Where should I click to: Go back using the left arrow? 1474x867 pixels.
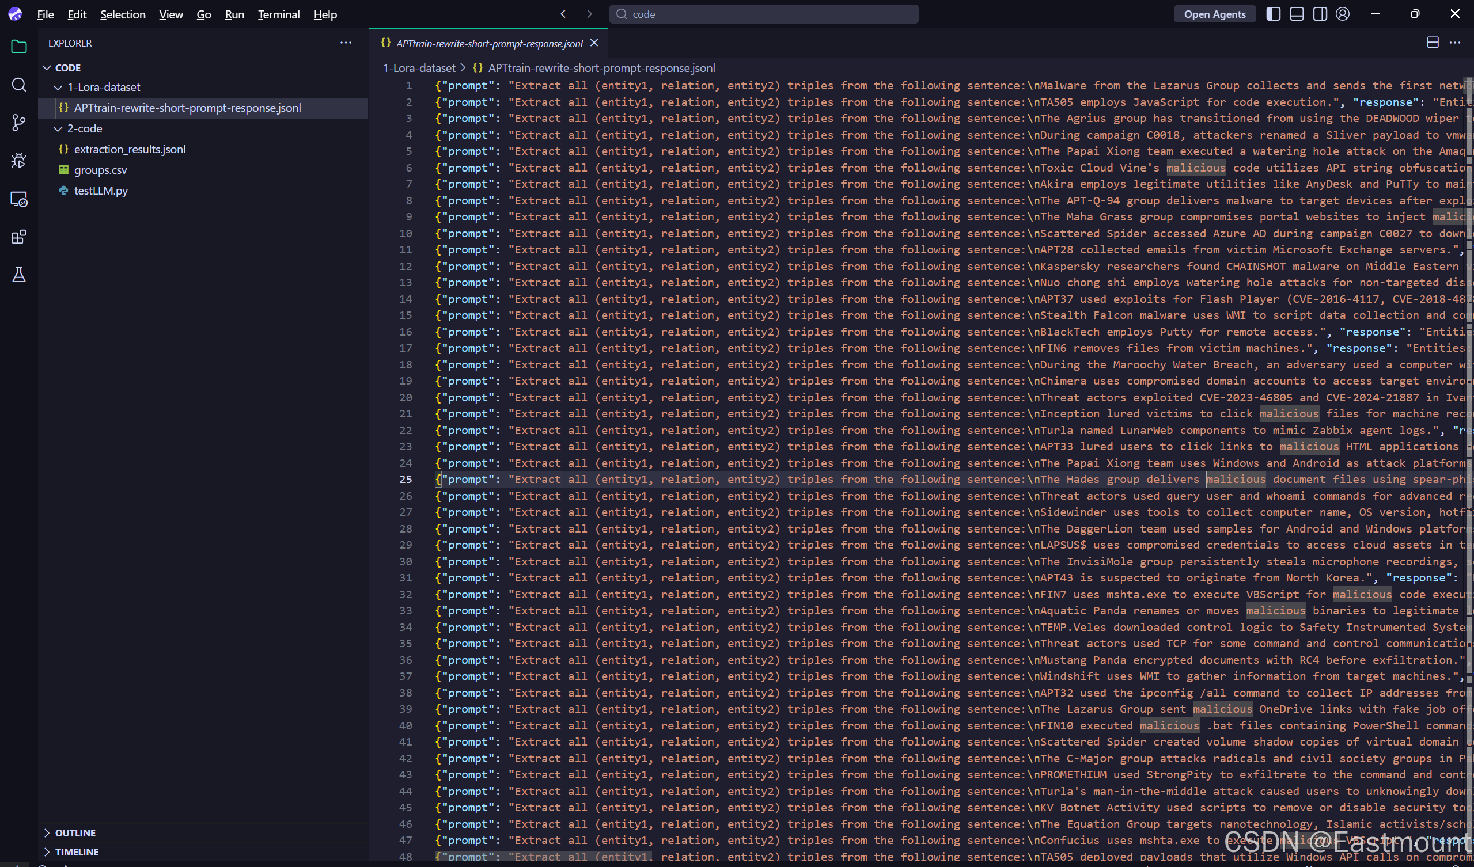click(563, 14)
